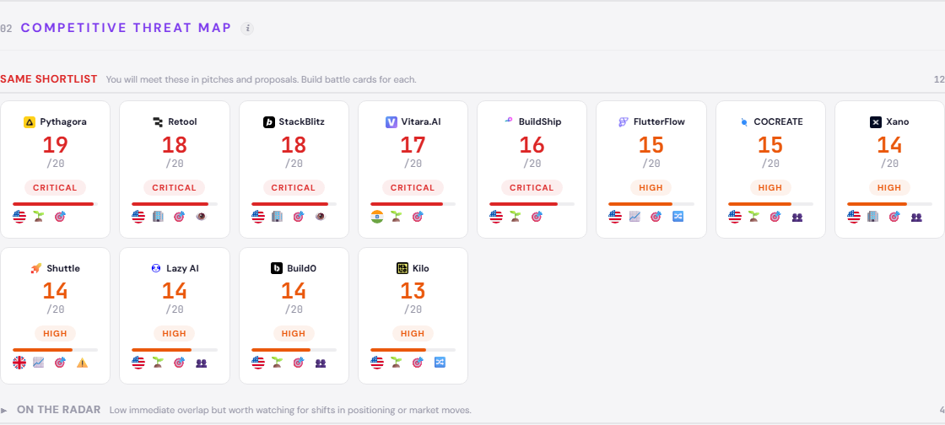Screen dimensions: 945x425
Task: Click the StackBlitz logo icon
Action: coord(269,122)
